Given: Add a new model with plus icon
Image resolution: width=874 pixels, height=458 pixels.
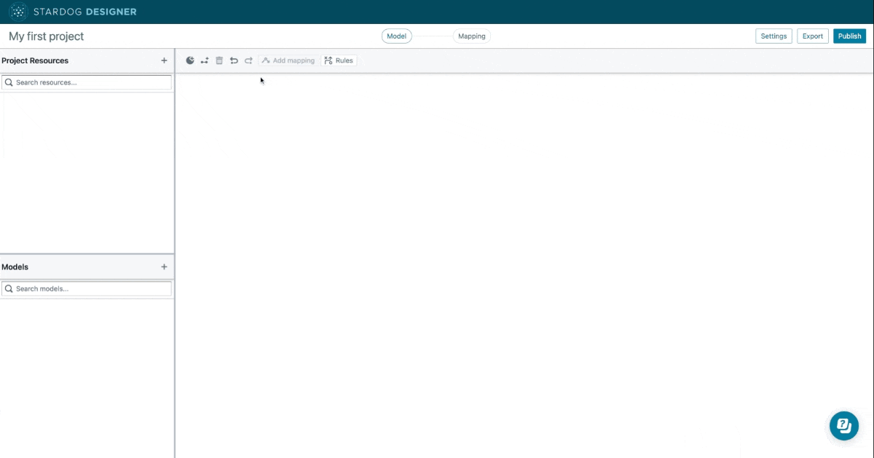Looking at the screenshot, I should (164, 267).
